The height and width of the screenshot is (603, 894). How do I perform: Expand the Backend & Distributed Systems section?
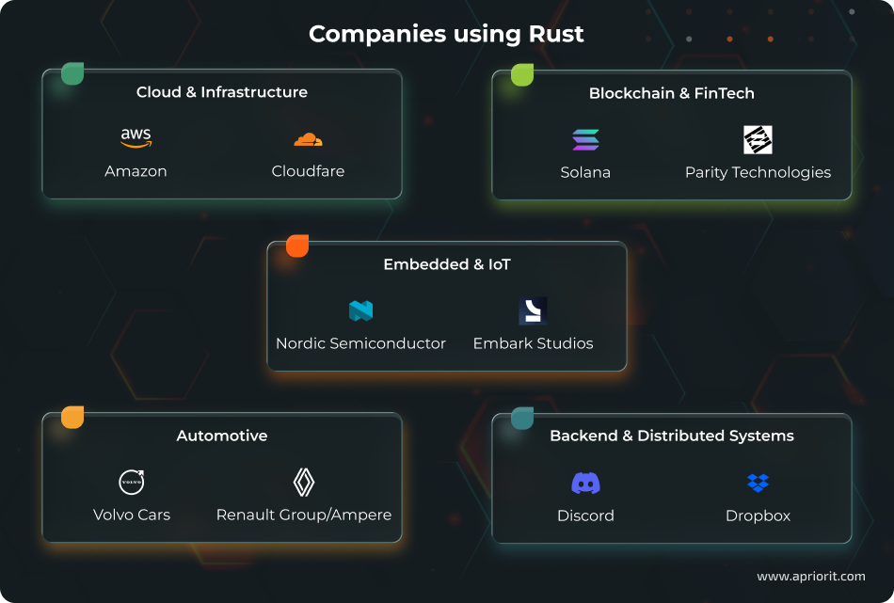(672, 436)
